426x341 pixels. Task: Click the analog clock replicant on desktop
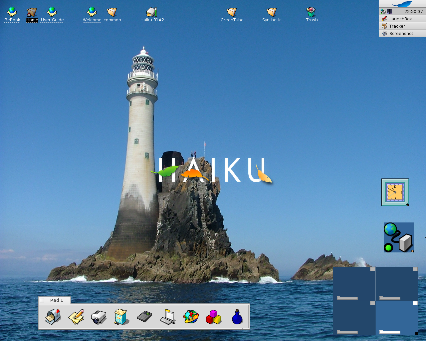pos(395,192)
